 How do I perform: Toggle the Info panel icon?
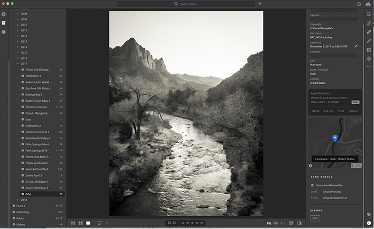tap(369, 223)
